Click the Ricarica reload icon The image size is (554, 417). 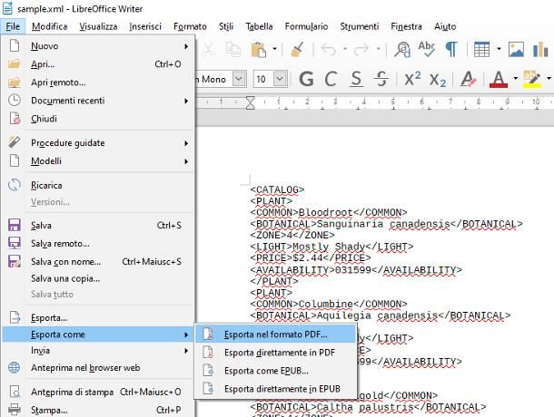[15, 185]
